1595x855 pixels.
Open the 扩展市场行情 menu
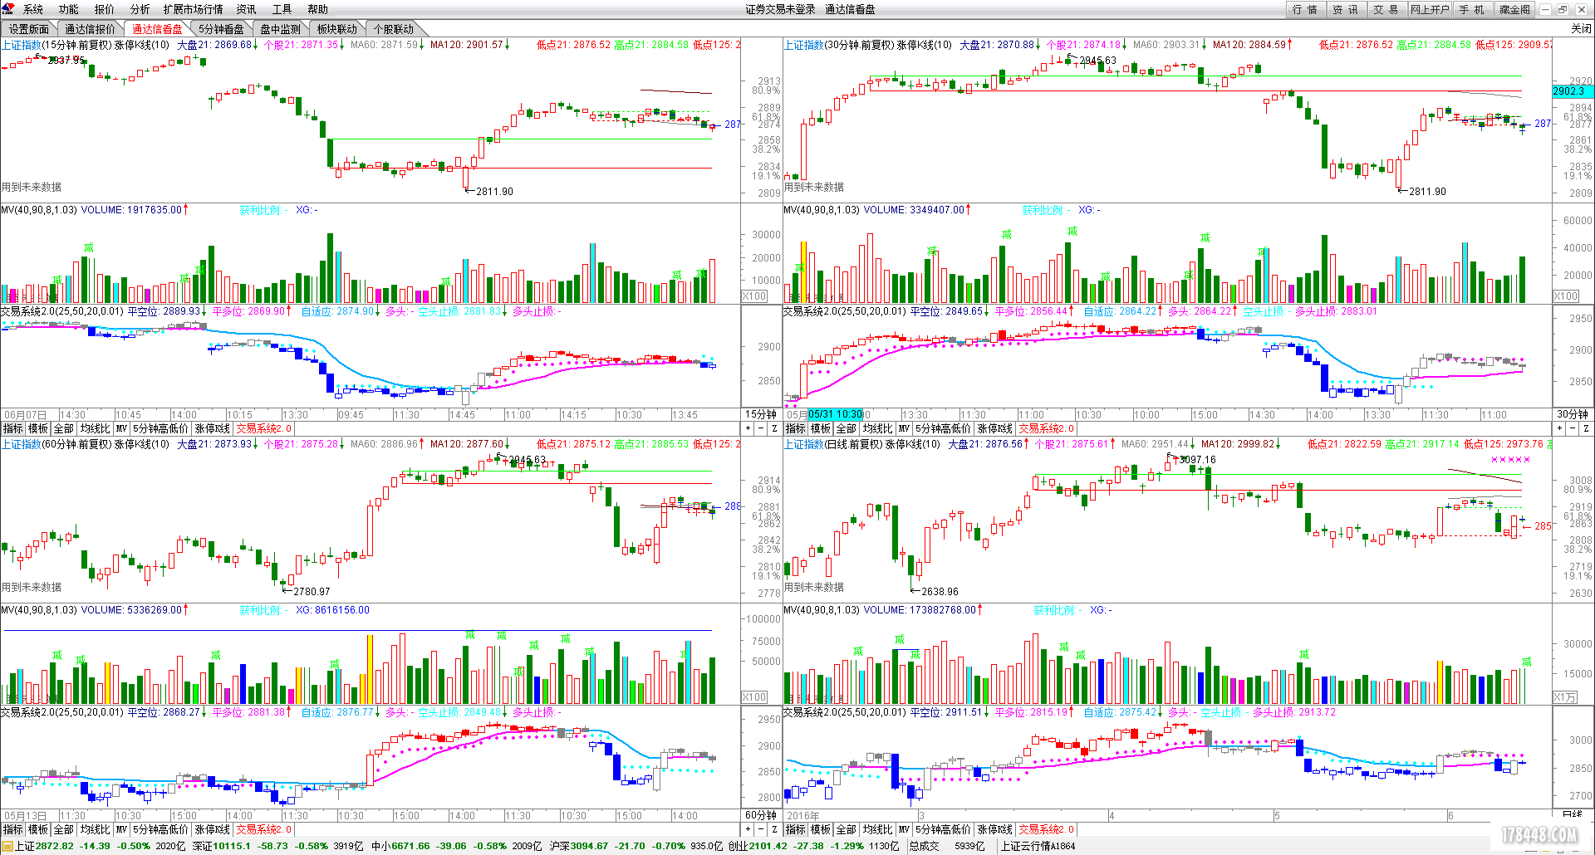pyautogui.click(x=194, y=9)
